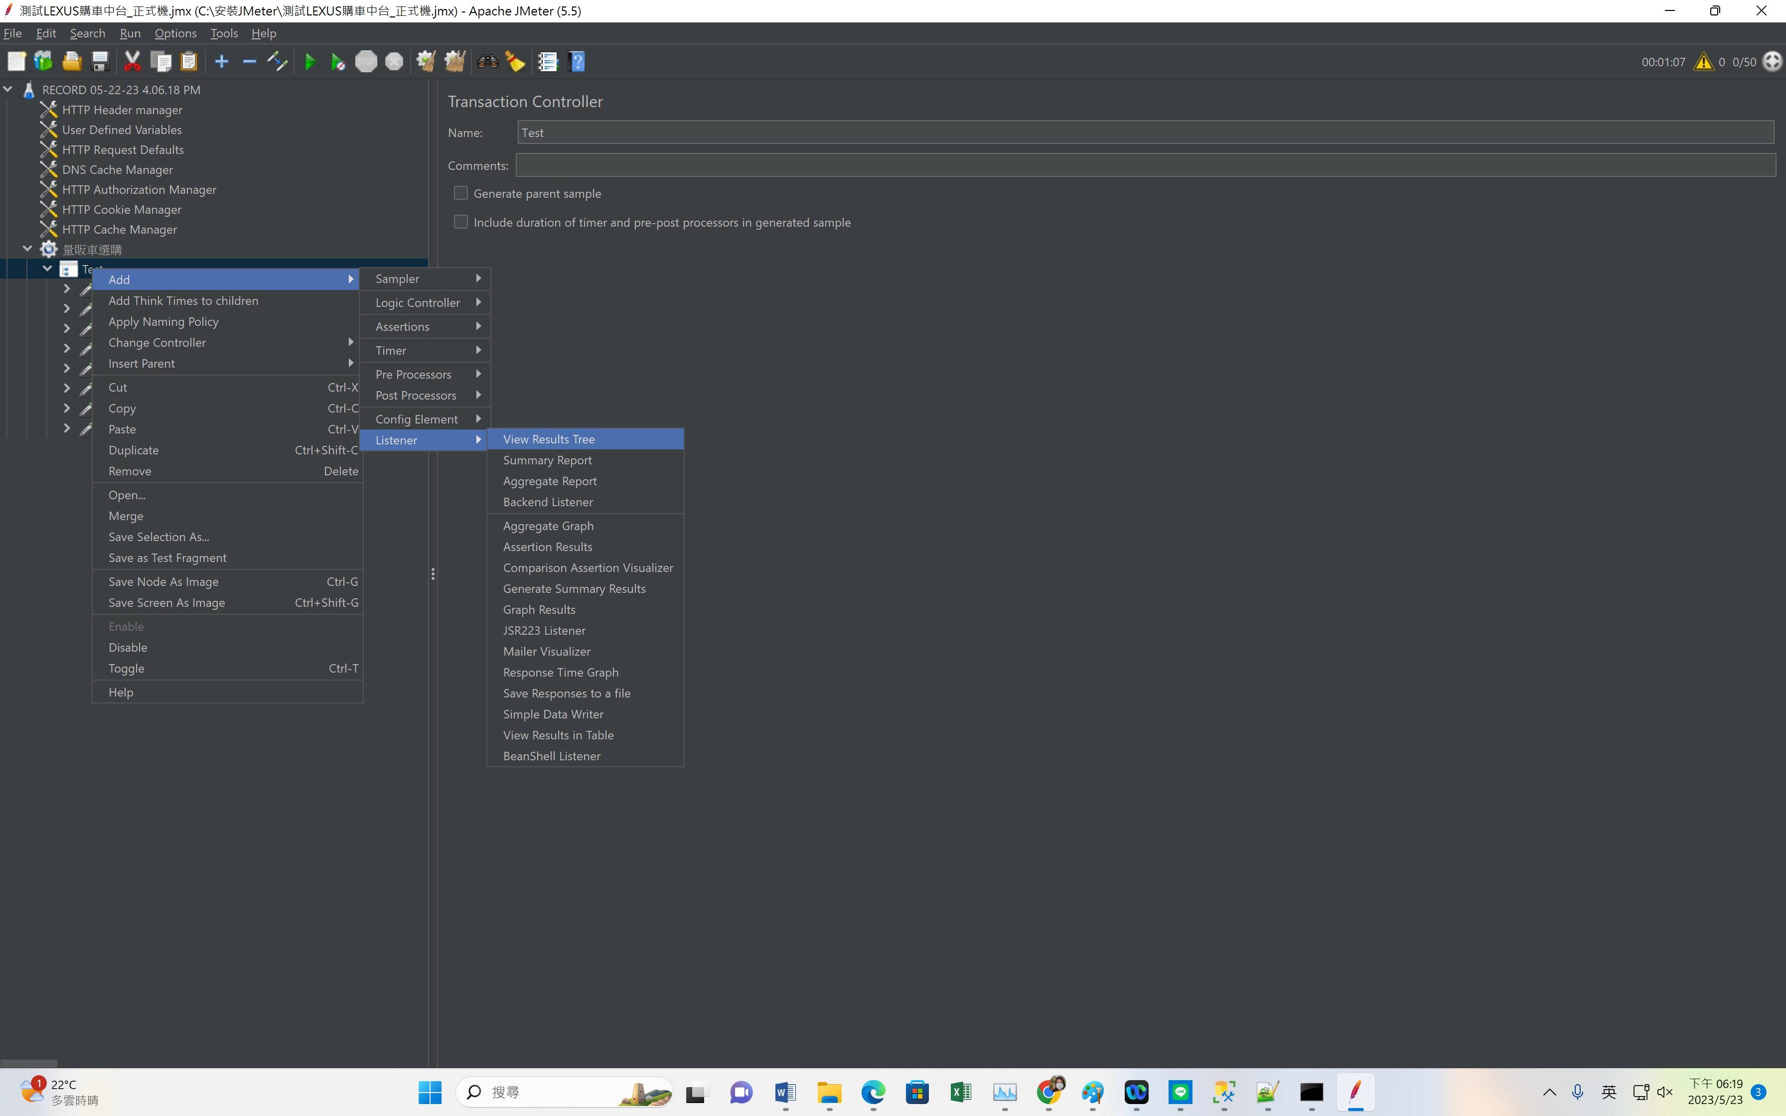Click the Clear All results icon
The width and height of the screenshot is (1786, 1116).
(x=454, y=62)
